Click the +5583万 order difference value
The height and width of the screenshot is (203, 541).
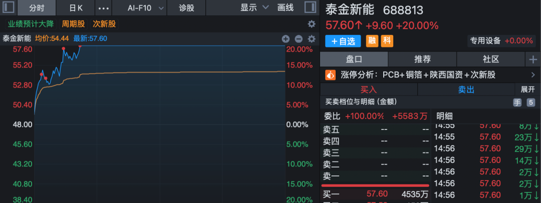tap(410, 116)
